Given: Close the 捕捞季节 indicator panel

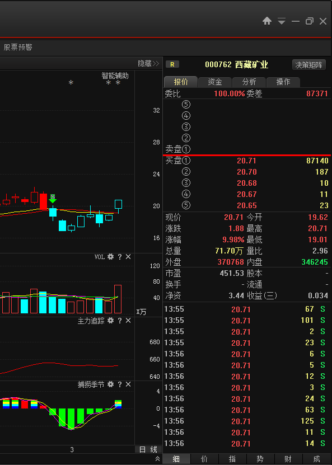Looking at the screenshot, I should [128, 384].
